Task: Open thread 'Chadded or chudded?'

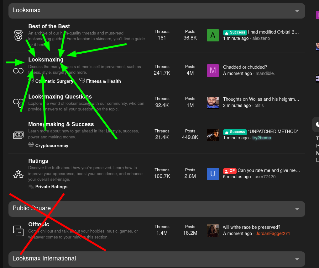Action: coord(245,67)
